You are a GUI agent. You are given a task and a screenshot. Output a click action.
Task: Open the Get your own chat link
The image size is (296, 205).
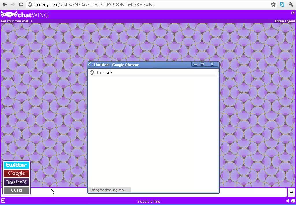17,21
